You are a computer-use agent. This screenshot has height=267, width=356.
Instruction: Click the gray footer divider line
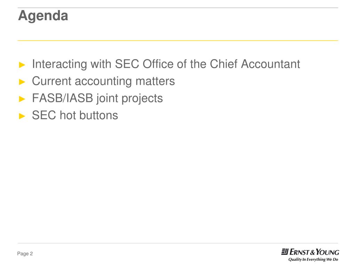coord(178,243)
